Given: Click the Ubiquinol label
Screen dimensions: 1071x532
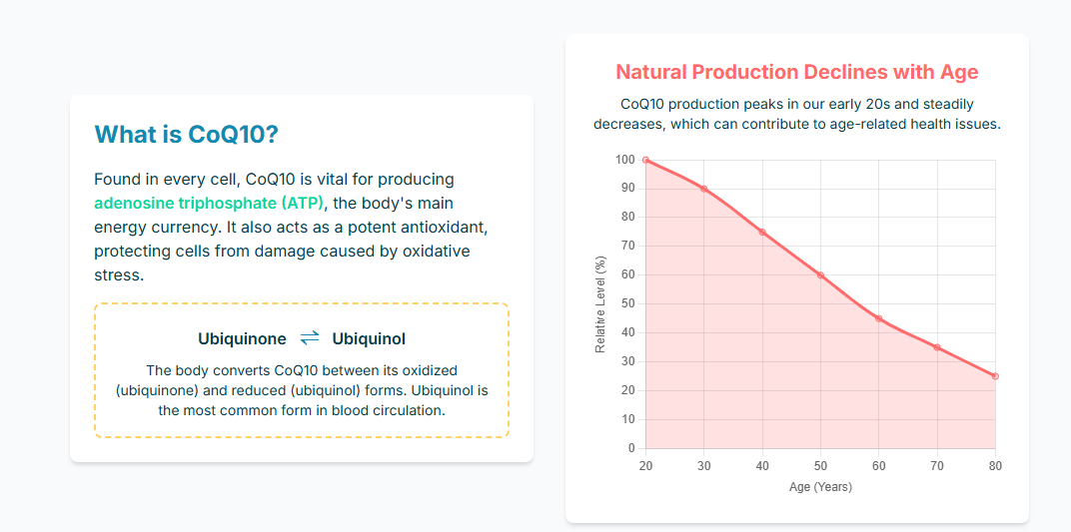Looking at the screenshot, I should coord(369,338).
